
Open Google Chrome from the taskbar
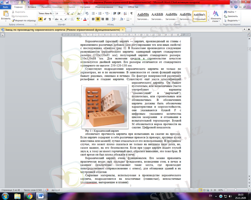tap(29, 196)
